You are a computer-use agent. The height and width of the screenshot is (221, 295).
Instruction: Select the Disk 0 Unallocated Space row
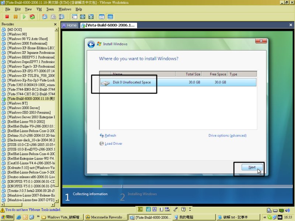[178, 82]
